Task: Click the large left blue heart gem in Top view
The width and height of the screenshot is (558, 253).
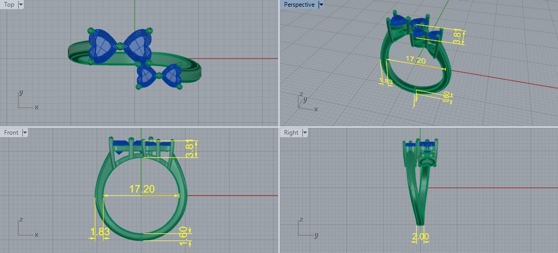Action: tap(103, 45)
